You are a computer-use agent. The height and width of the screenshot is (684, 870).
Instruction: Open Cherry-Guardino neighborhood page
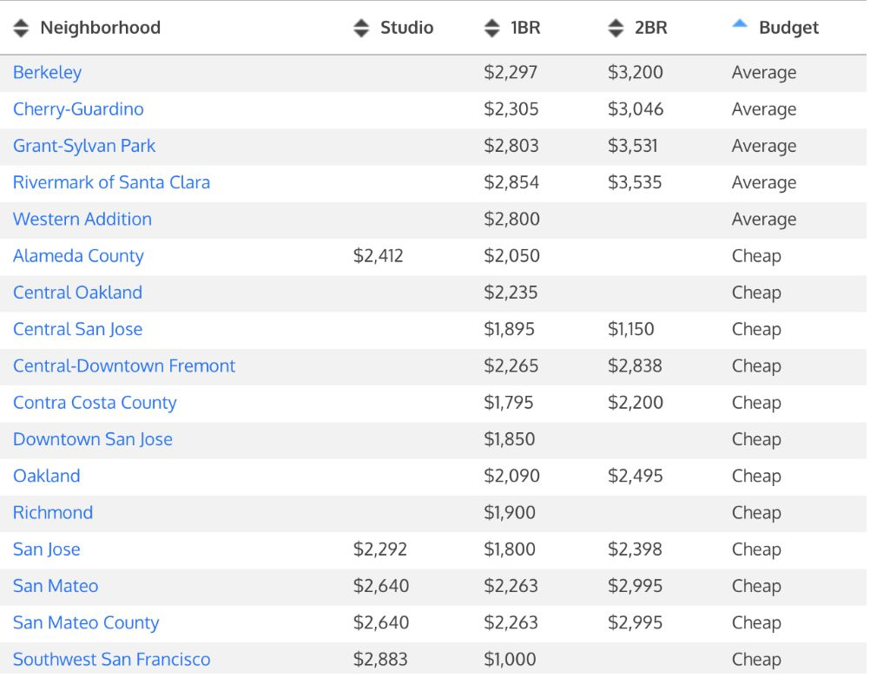point(78,109)
